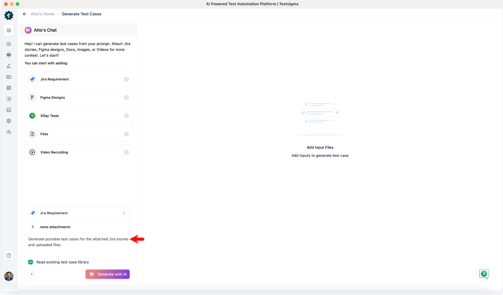Image resolution: width=503 pixels, height=295 pixels.
Task: Select the Video Recording option card
Action: tap(78, 152)
